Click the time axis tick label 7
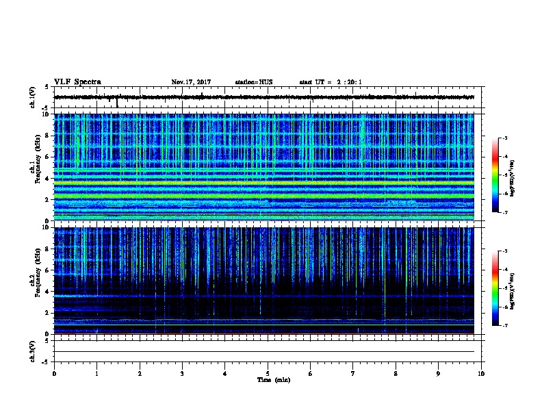Viewport: 542px width, 419px height. coord(353,373)
